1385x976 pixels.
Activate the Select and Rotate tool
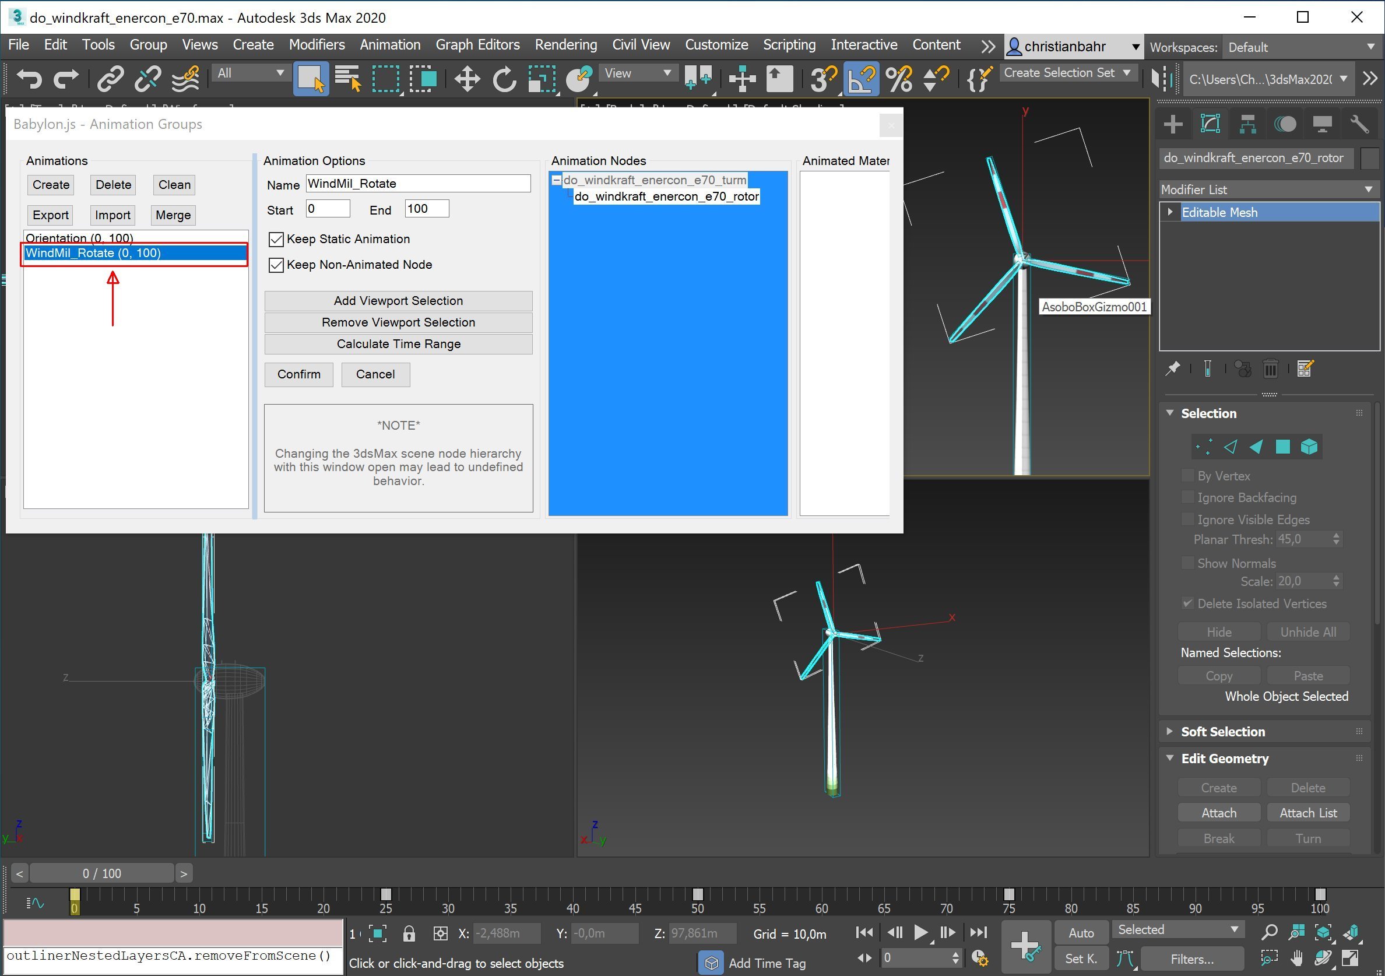coord(504,78)
